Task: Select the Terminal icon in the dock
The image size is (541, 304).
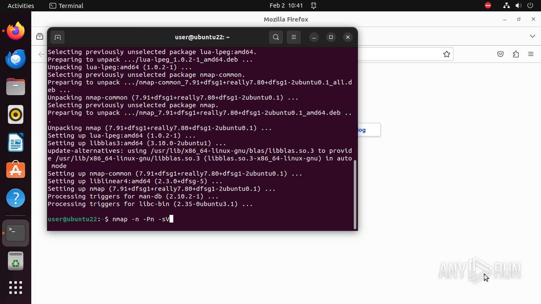Action: click(16, 233)
